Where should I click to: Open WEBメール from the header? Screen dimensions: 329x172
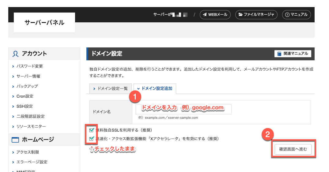(x=215, y=14)
